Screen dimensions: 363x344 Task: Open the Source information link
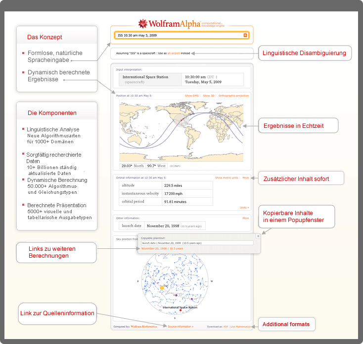tap(181, 326)
